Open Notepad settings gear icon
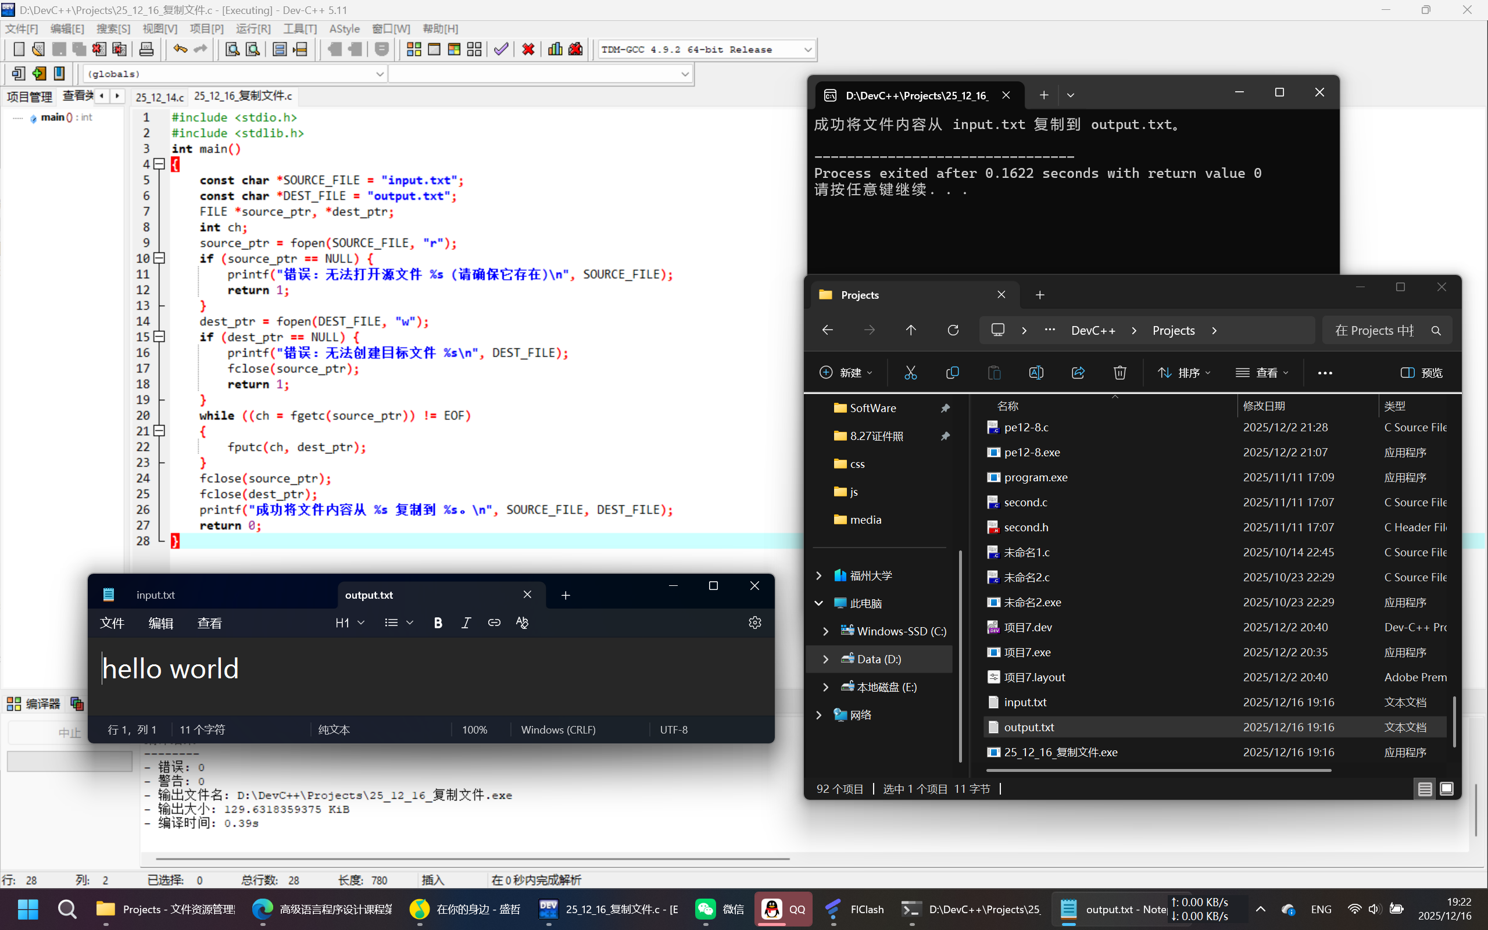Screen dimensions: 1488x930 coord(755,623)
